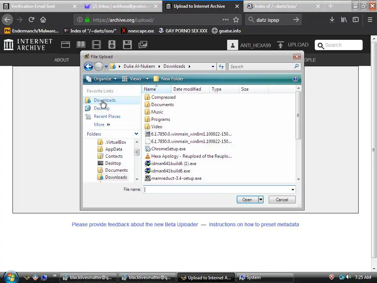Collapse the Folders pane chevron
The height and width of the screenshot is (283, 377).
pyautogui.click(x=136, y=134)
